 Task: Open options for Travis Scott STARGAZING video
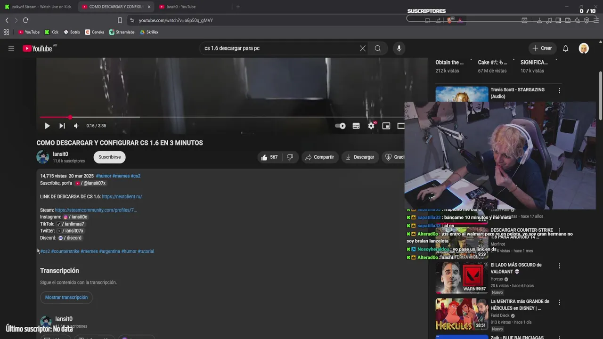[x=559, y=90]
